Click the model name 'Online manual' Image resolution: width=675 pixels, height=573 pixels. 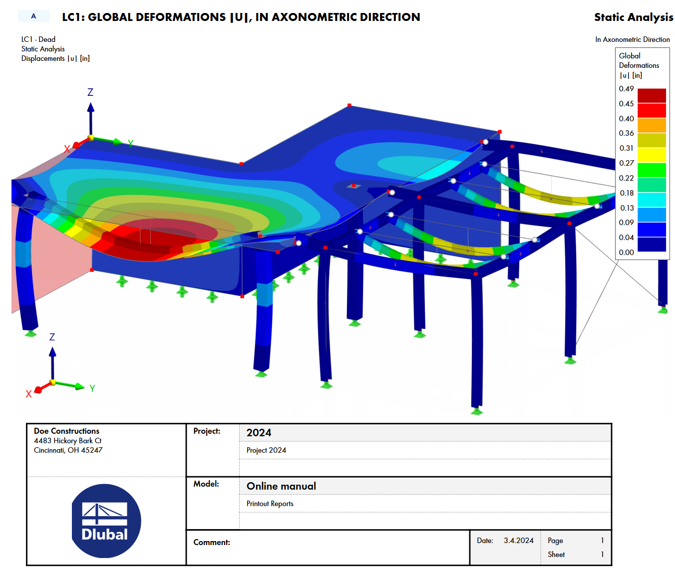point(281,486)
